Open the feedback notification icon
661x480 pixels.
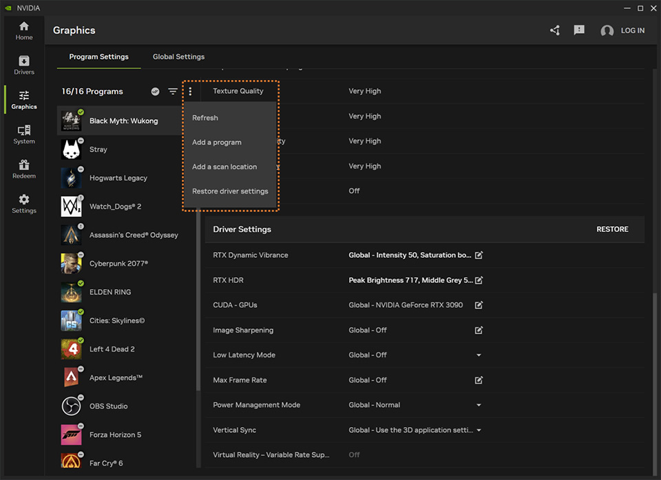(x=579, y=30)
